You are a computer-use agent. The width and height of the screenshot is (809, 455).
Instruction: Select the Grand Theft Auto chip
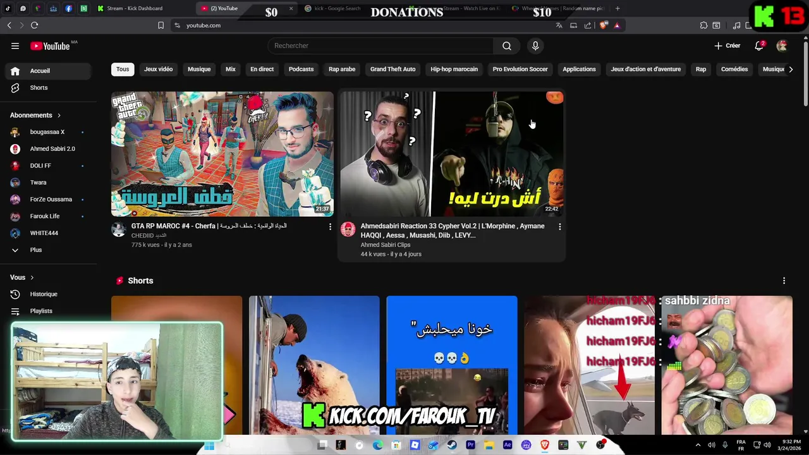tap(392, 69)
